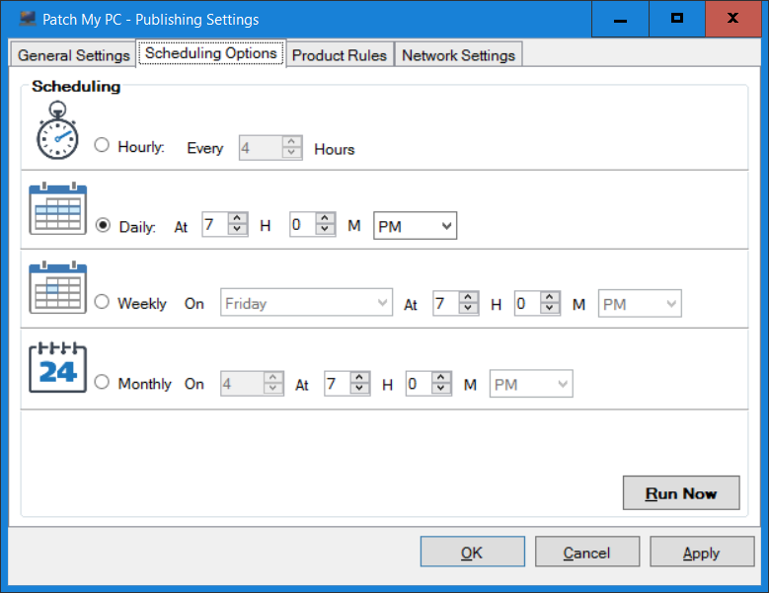The width and height of the screenshot is (769, 593).
Task: Minimize the Publishing Settings window
Action: point(620,19)
